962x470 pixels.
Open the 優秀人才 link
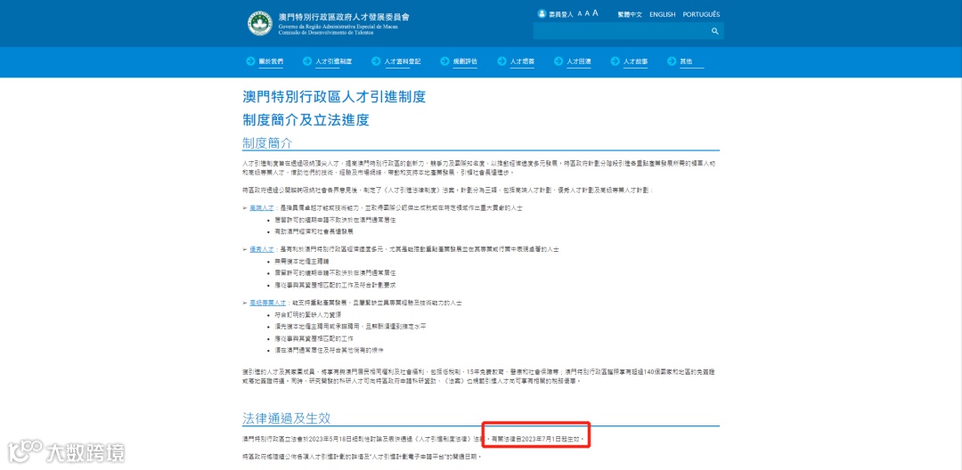click(x=261, y=250)
